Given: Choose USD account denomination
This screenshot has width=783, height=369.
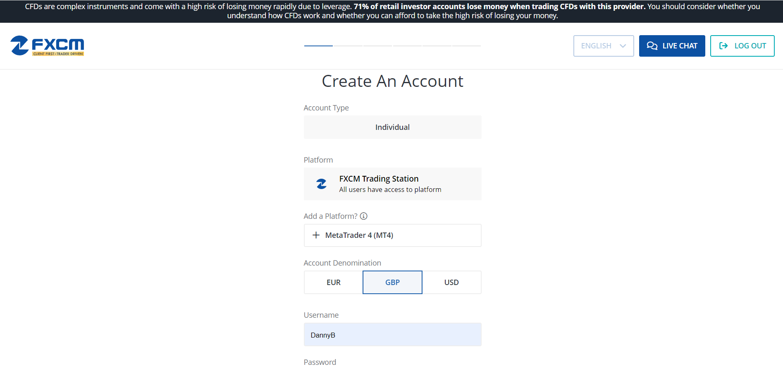Looking at the screenshot, I should [x=452, y=283].
